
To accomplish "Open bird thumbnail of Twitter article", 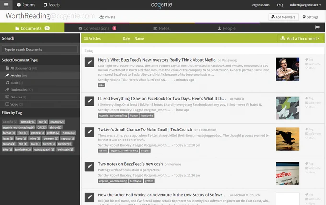I will pos(287,139).
